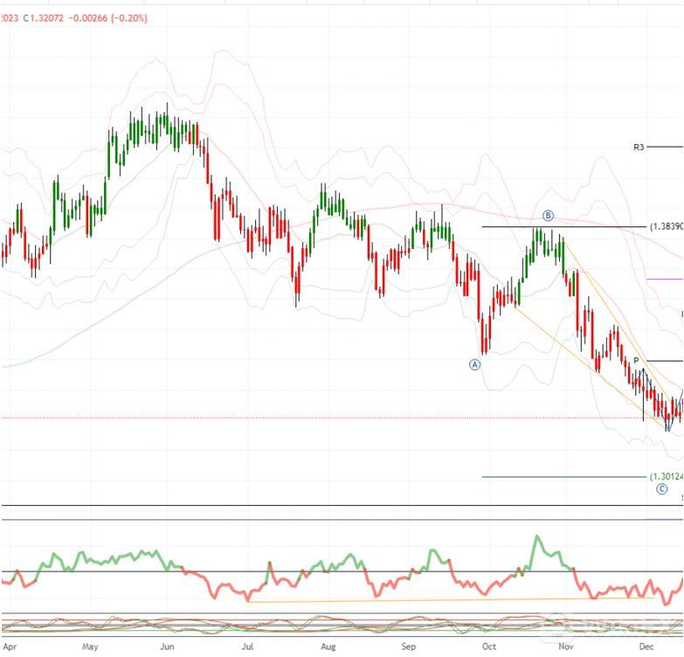Select the Nov label on time axis
This screenshot has height=657, width=684.
[x=567, y=647]
